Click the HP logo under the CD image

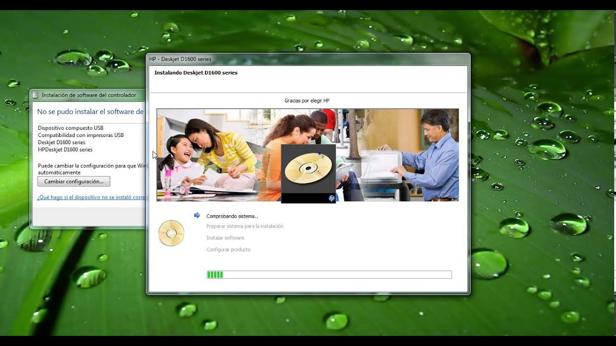[x=332, y=198]
